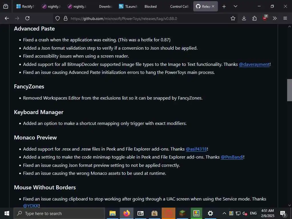This screenshot has height=219, width=292.
Task: Switch to the Rectify11 tab
Action: (25, 6)
